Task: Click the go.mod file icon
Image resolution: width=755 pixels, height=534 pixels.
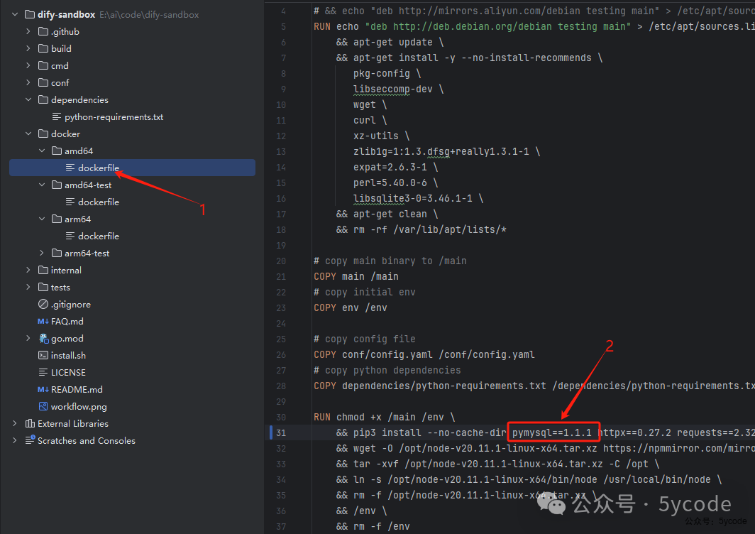Action: (x=43, y=339)
